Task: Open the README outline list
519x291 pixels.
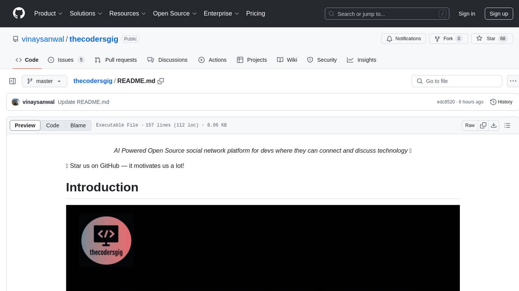Action: (507, 125)
